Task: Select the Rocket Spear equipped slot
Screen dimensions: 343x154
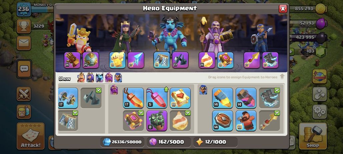Action: coord(252,60)
